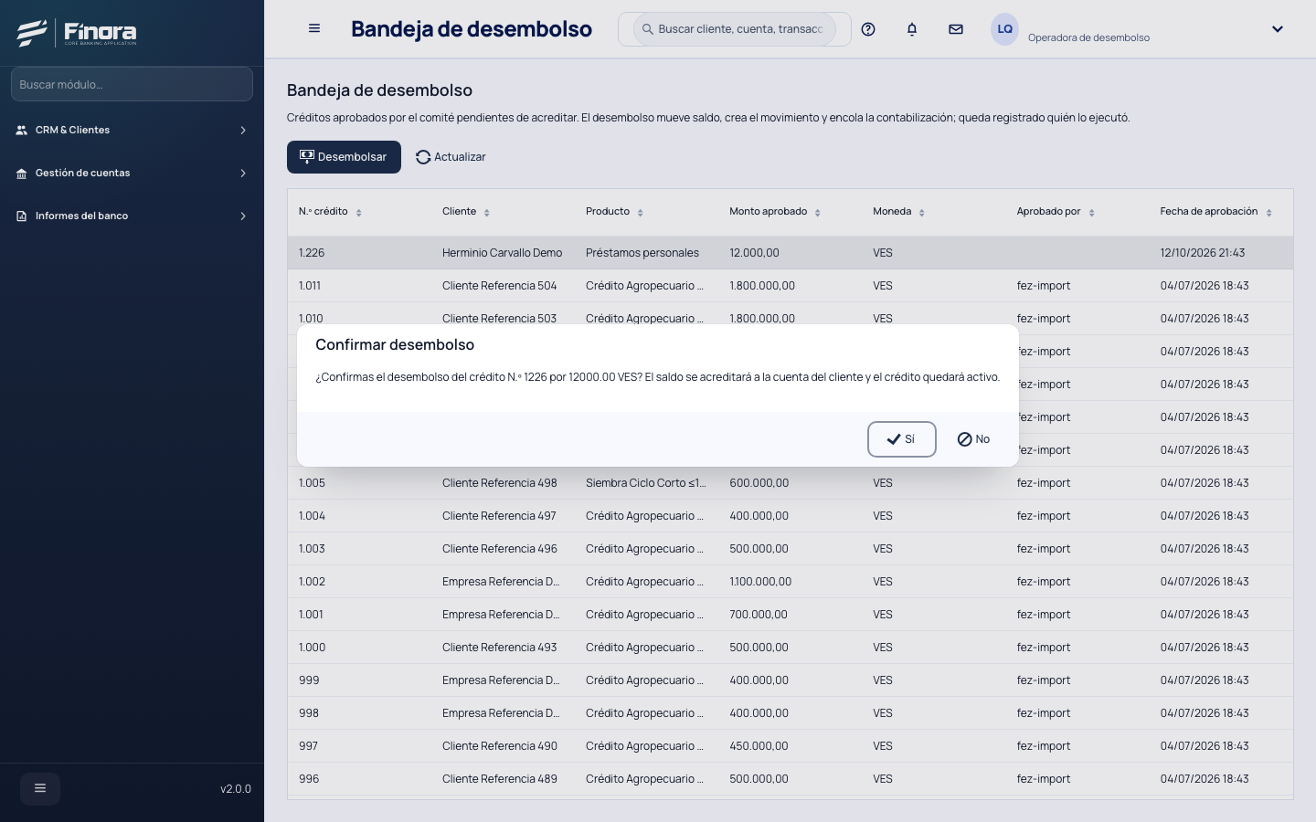The height and width of the screenshot is (822, 1316).
Task: Sort by Moneda column
Action: (921, 212)
